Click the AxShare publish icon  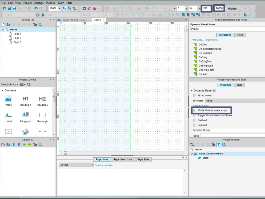[89, 8]
